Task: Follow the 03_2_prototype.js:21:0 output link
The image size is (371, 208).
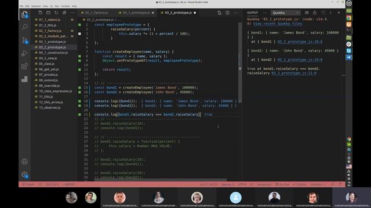Action: coord(294,73)
